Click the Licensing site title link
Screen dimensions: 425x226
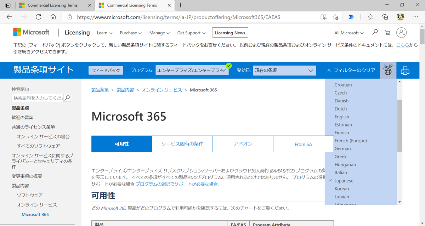[x=77, y=33]
